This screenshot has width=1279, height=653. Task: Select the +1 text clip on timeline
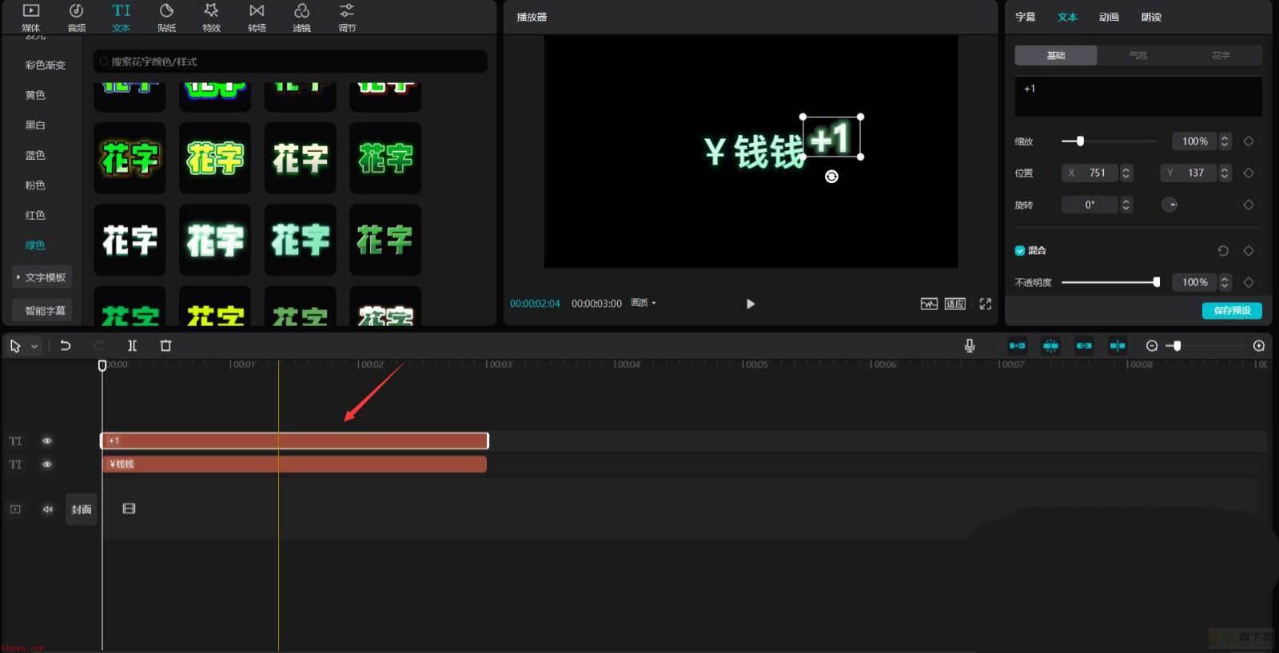point(294,440)
